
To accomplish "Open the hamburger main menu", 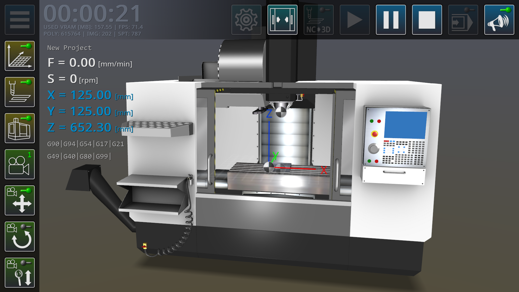I will click(x=20, y=20).
